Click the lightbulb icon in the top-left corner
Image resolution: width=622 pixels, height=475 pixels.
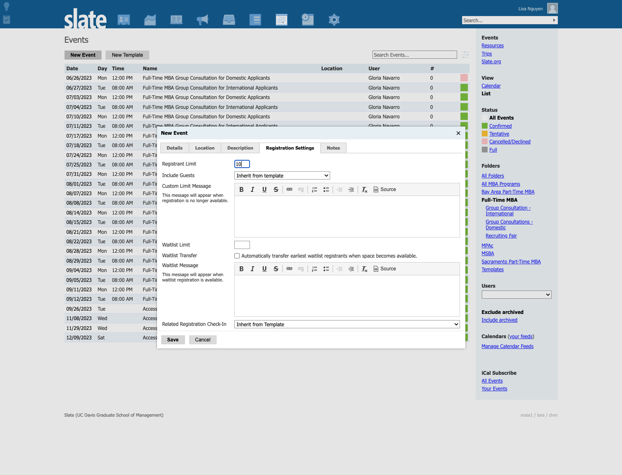click(7, 6)
